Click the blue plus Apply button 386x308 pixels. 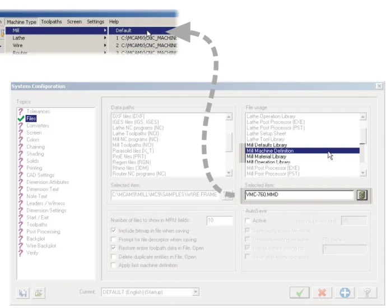(345, 293)
